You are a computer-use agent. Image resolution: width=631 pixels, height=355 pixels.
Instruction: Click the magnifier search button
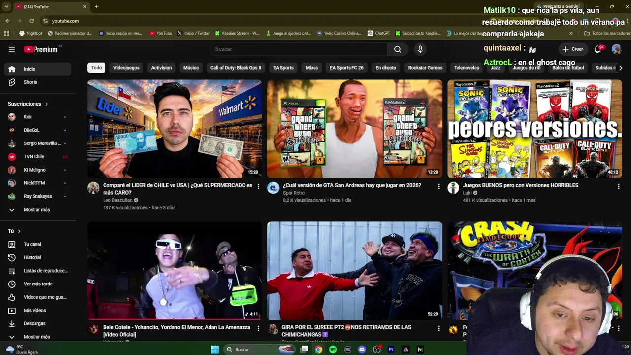point(398,49)
